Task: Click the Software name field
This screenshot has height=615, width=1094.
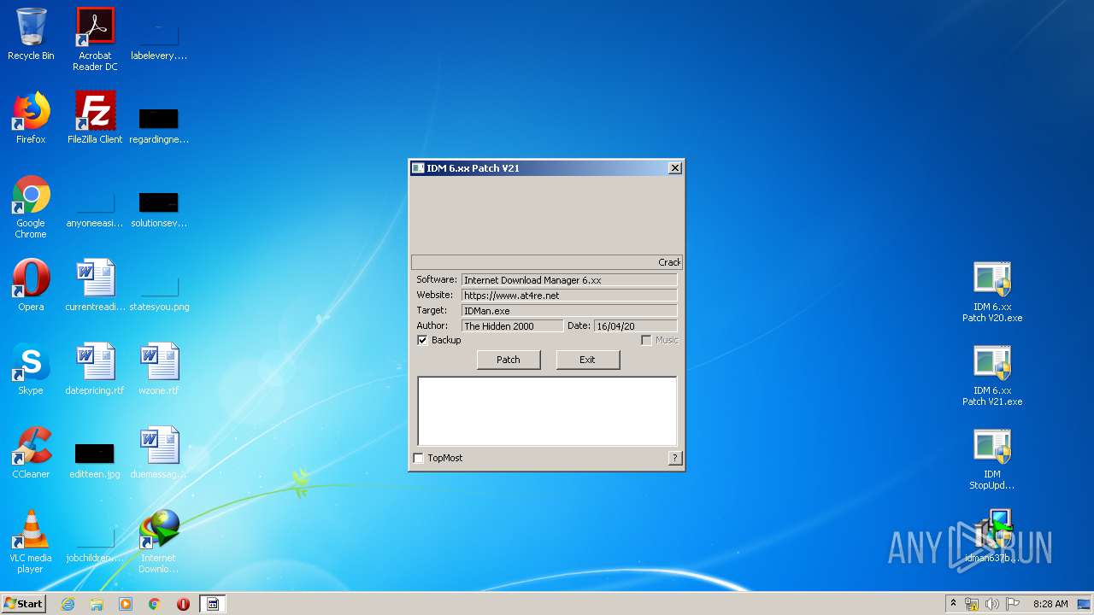Action: coord(569,280)
